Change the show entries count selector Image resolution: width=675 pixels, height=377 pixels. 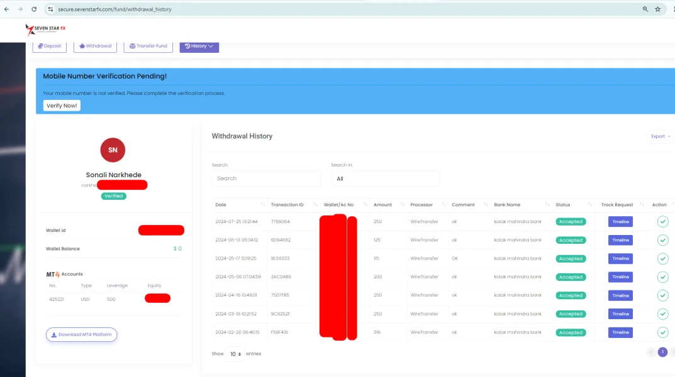(x=235, y=354)
